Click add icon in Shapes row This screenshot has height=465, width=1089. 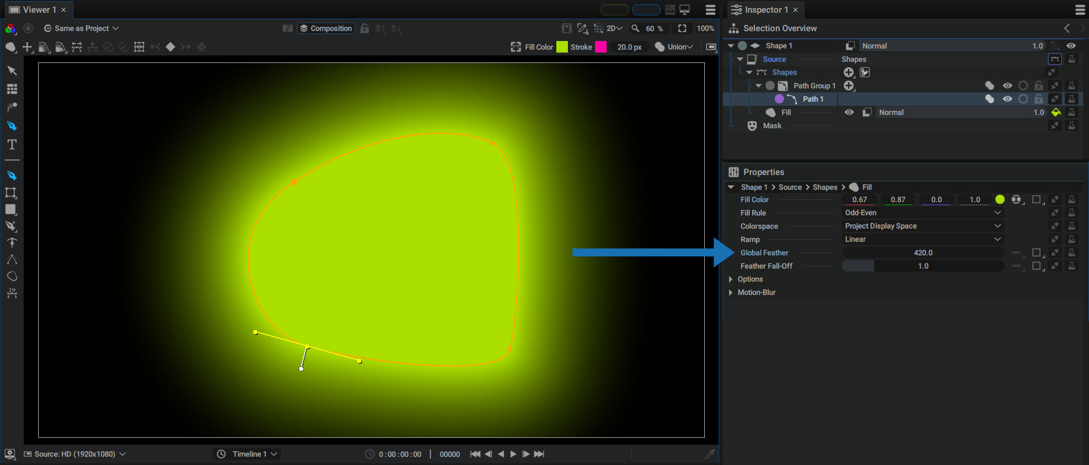pyautogui.click(x=849, y=72)
